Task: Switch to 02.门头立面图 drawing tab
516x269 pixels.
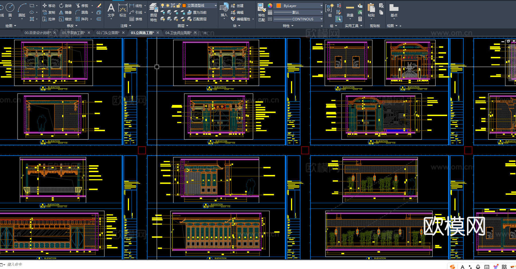Action: [108, 33]
